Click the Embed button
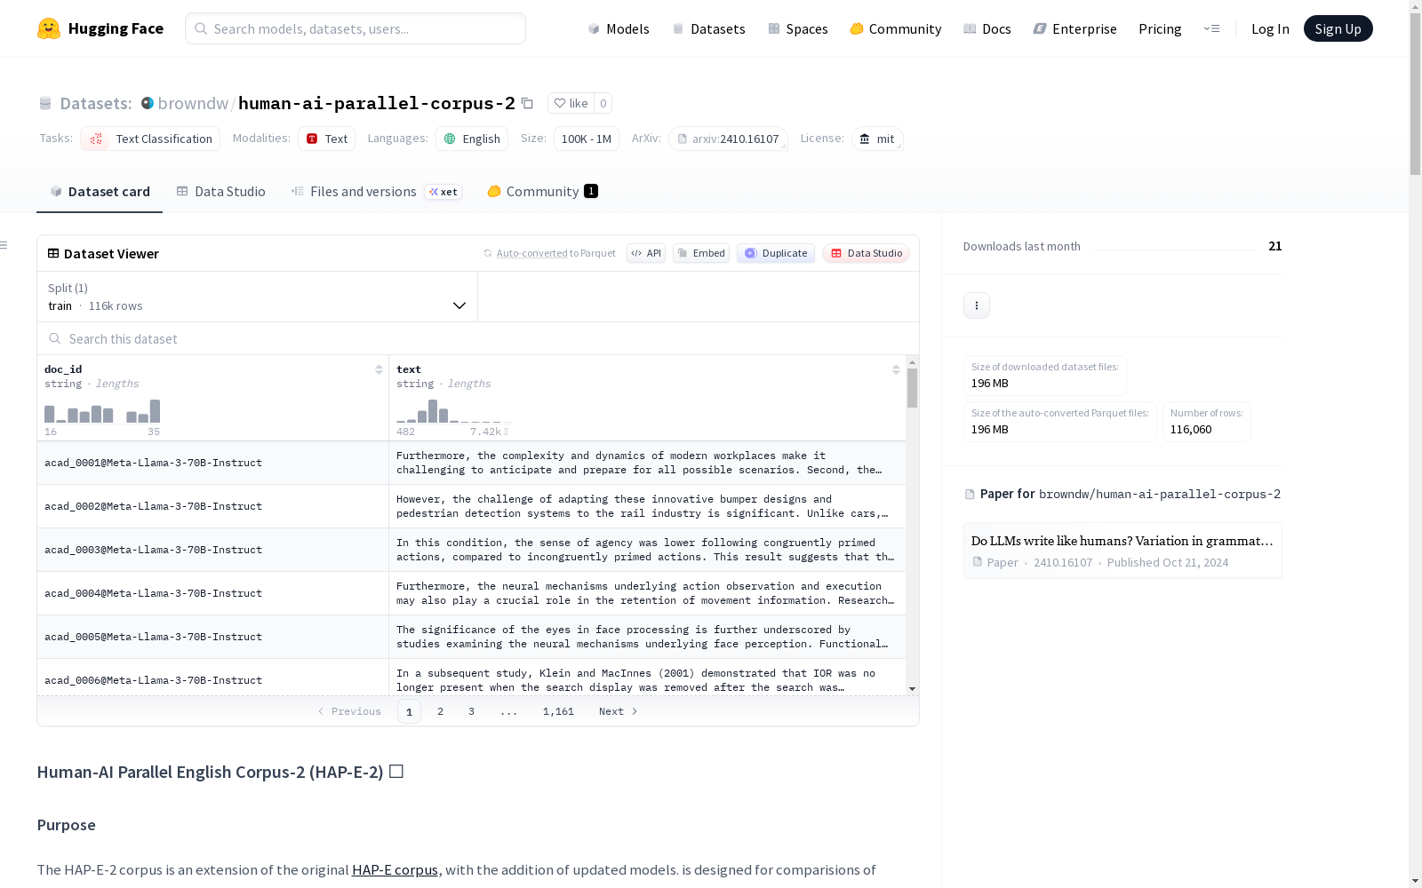This screenshot has width=1422, height=888. [701, 253]
